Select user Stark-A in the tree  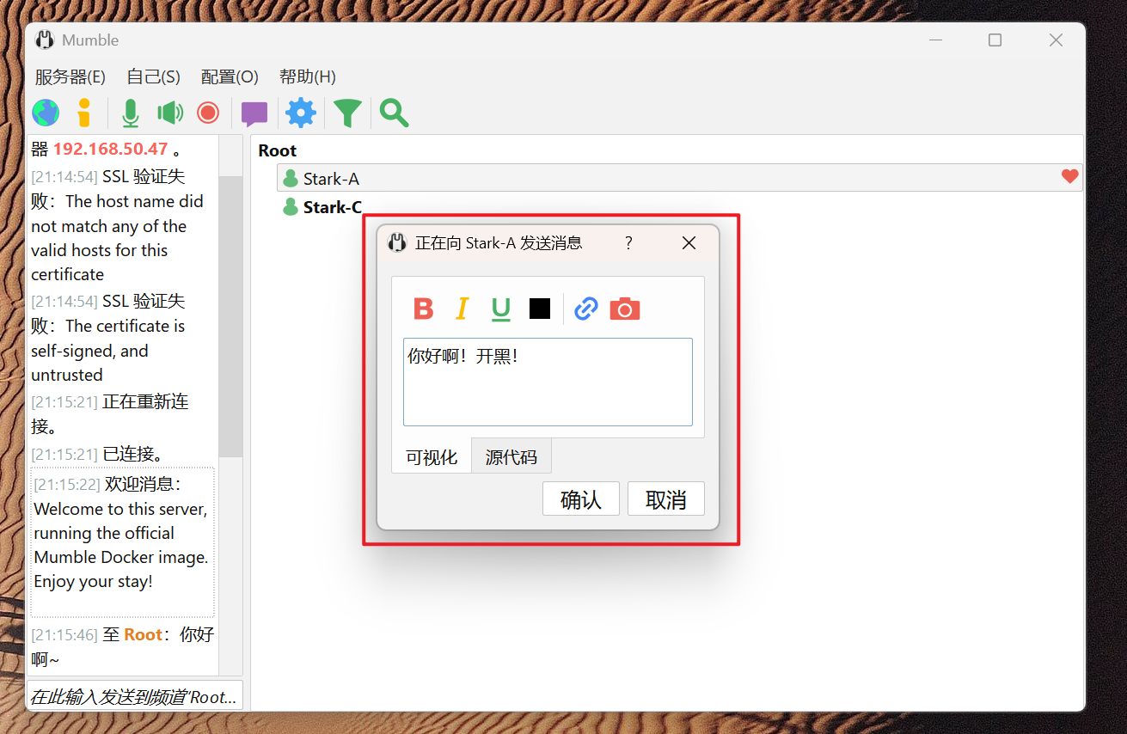click(x=679, y=178)
